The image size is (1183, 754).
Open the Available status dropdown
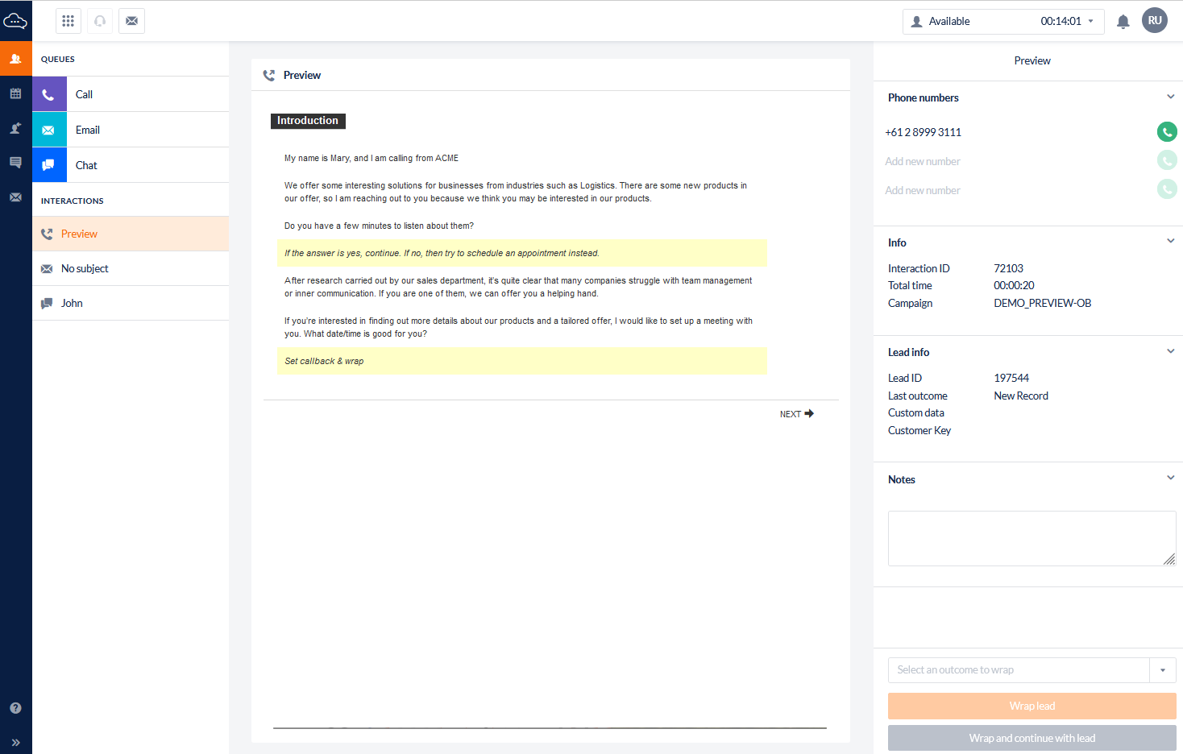1002,22
